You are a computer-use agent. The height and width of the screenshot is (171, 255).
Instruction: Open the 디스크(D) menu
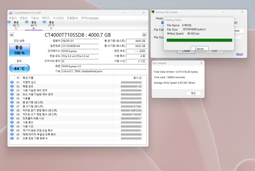click(x=58, y=18)
